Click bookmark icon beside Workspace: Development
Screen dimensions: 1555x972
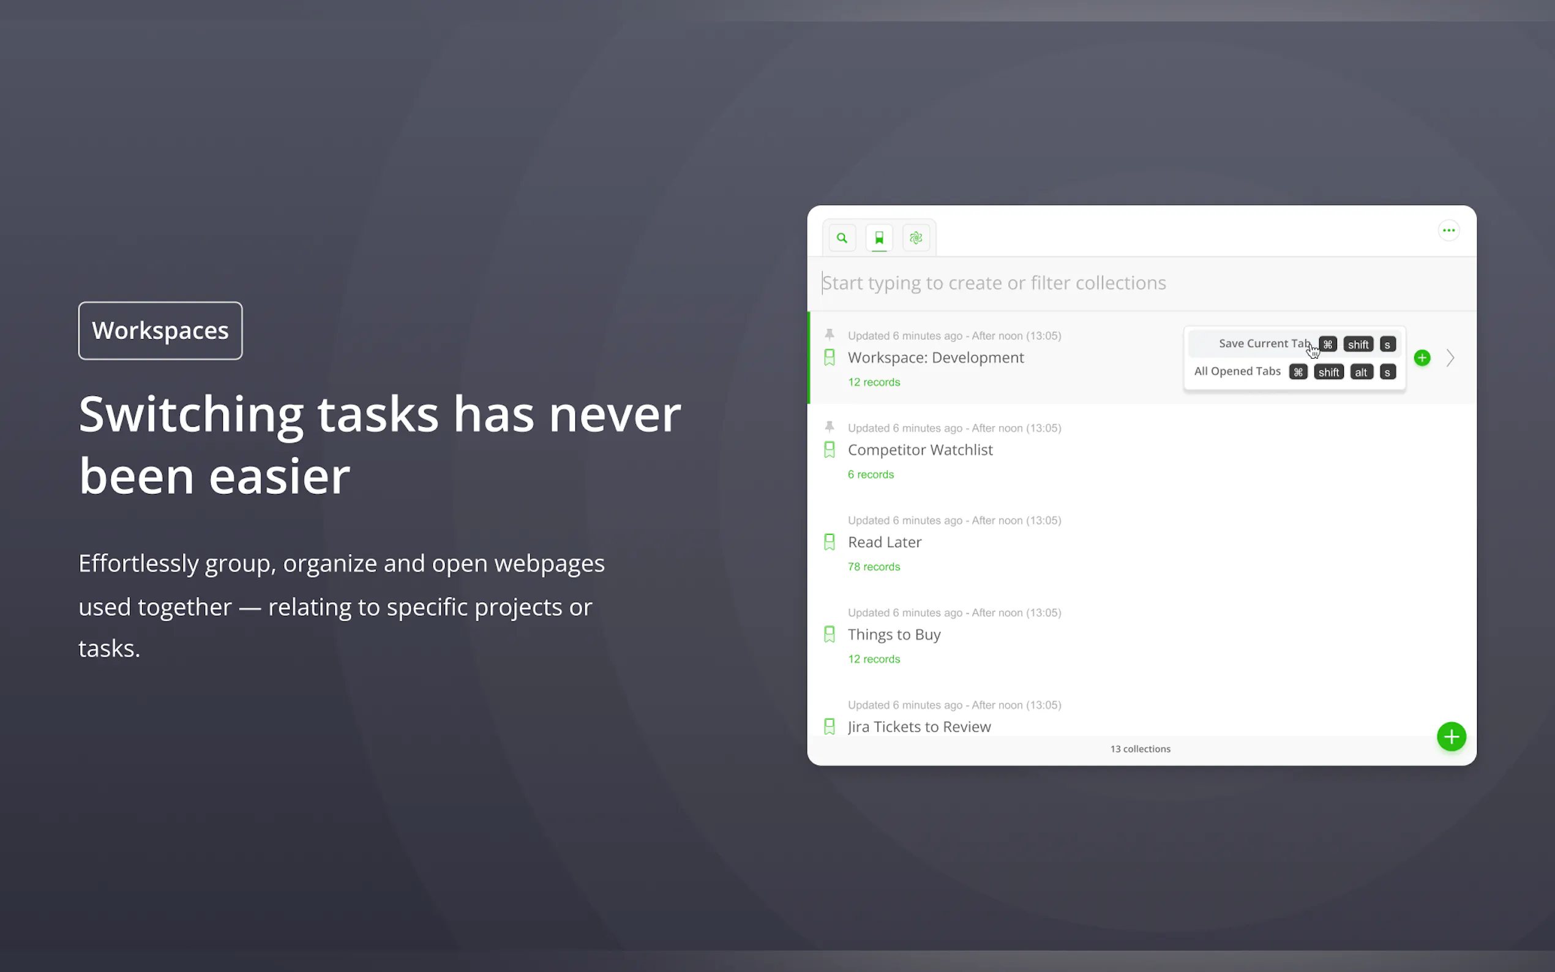click(830, 357)
